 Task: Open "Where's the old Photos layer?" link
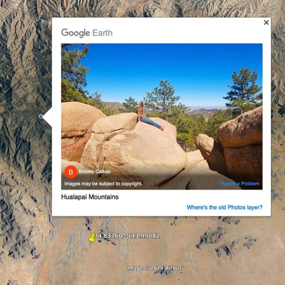225,207
